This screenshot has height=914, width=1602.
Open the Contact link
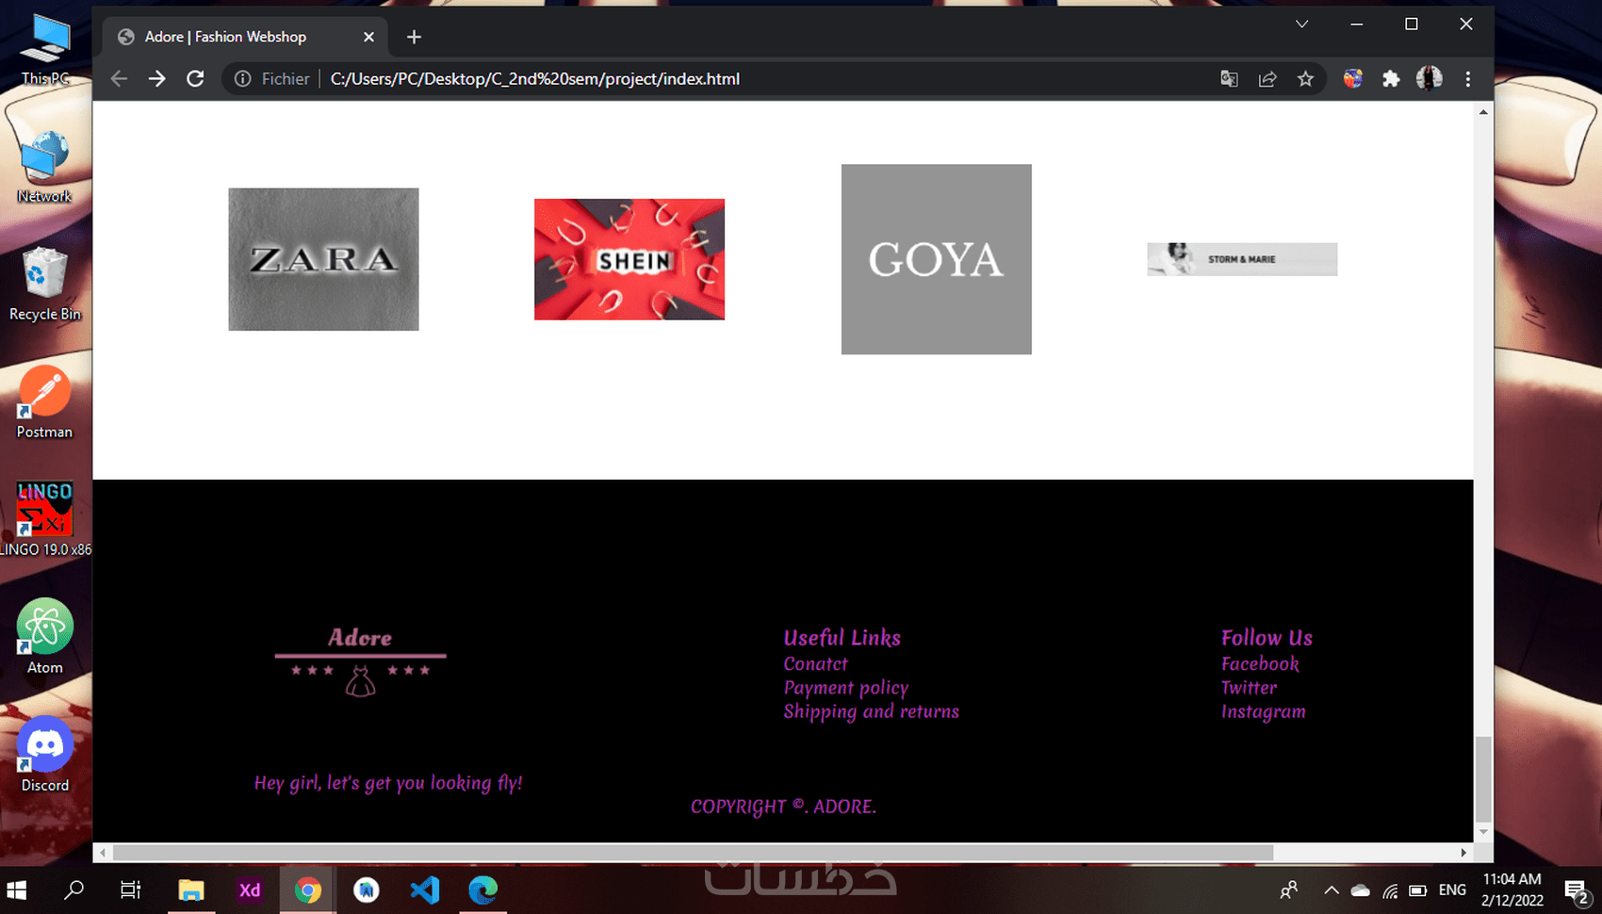tap(816, 663)
